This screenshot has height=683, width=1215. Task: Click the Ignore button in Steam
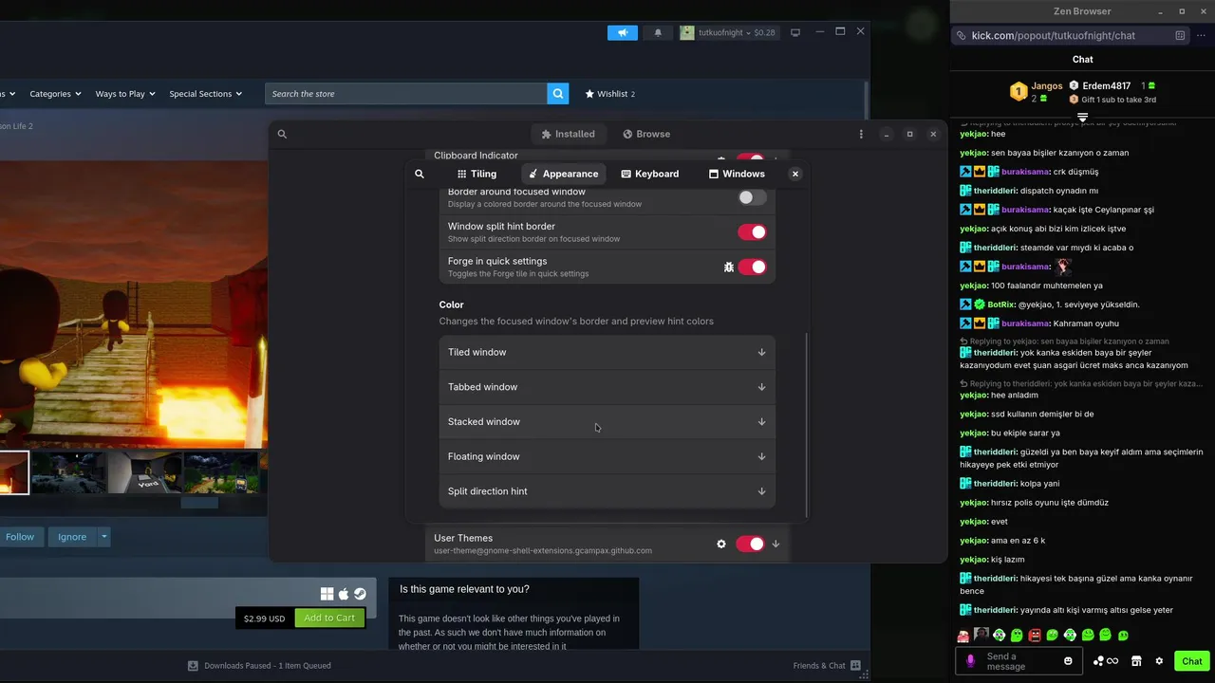[72, 537]
